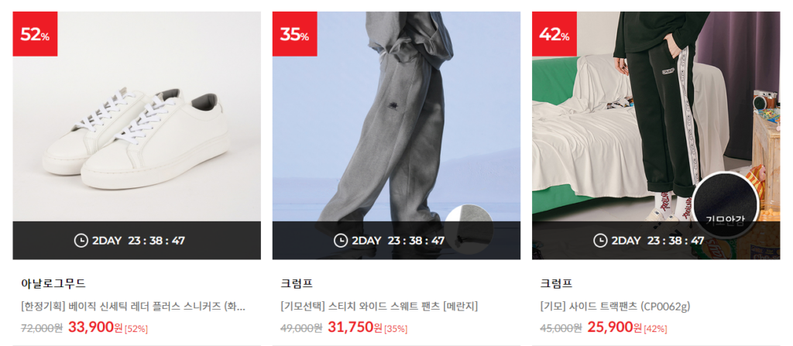Open the white leather sneakers image
The image size is (793, 346).
(137, 116)
